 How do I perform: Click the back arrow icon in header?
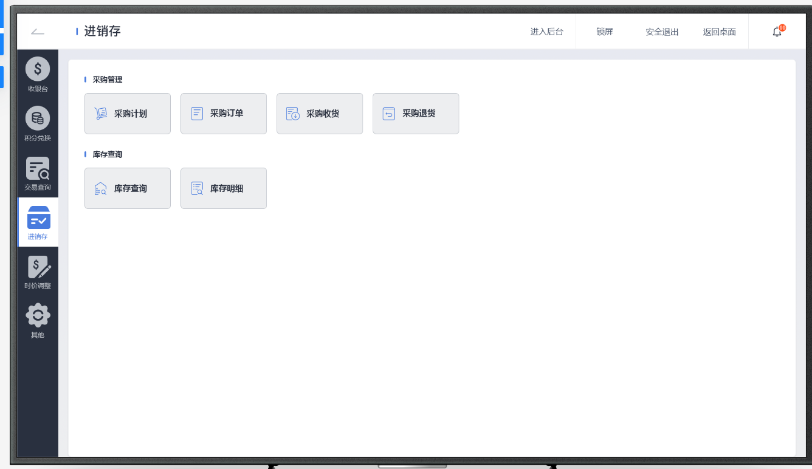pos(38,32)
